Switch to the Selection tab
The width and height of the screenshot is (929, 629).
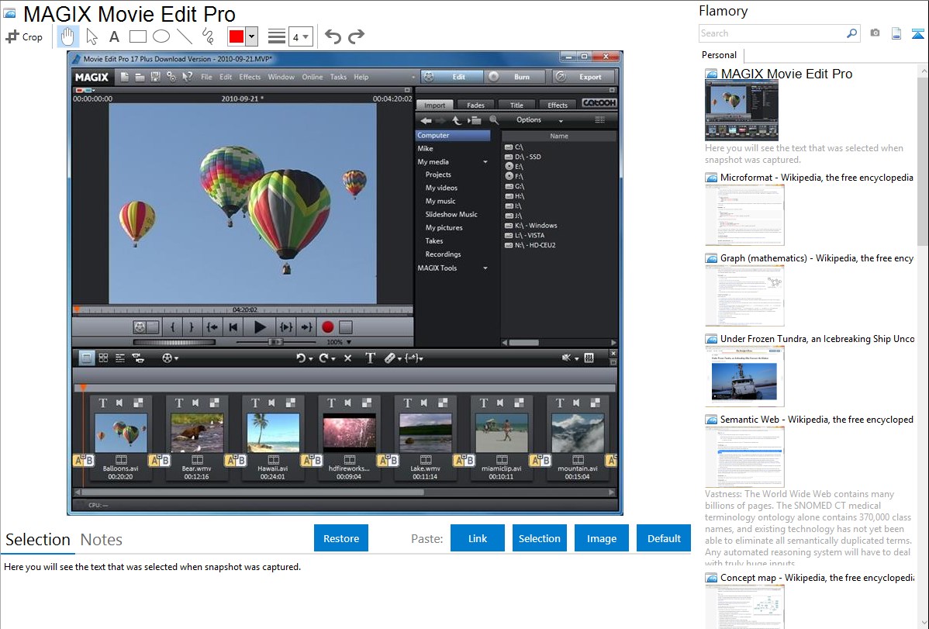tap(38, 540)
